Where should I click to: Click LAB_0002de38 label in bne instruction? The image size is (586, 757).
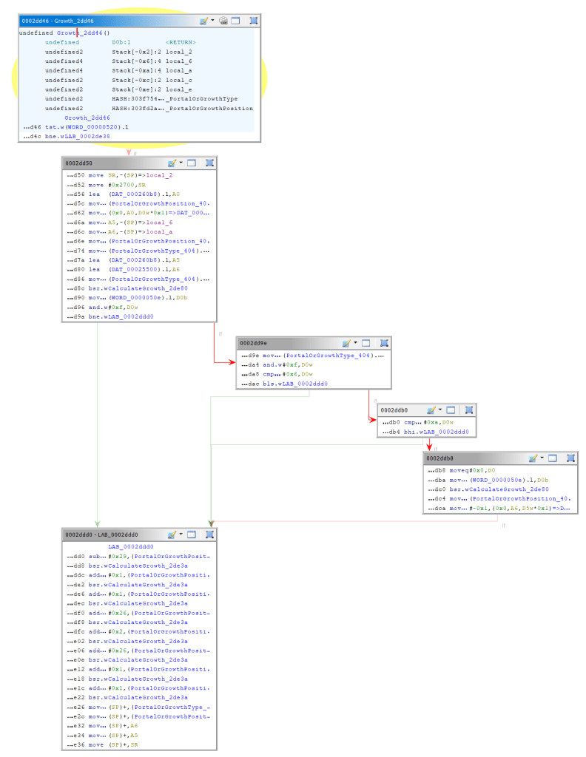click(x=87, y=137)
